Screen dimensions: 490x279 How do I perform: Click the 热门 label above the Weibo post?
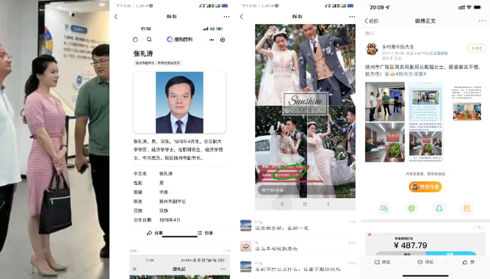click(369, 33)
